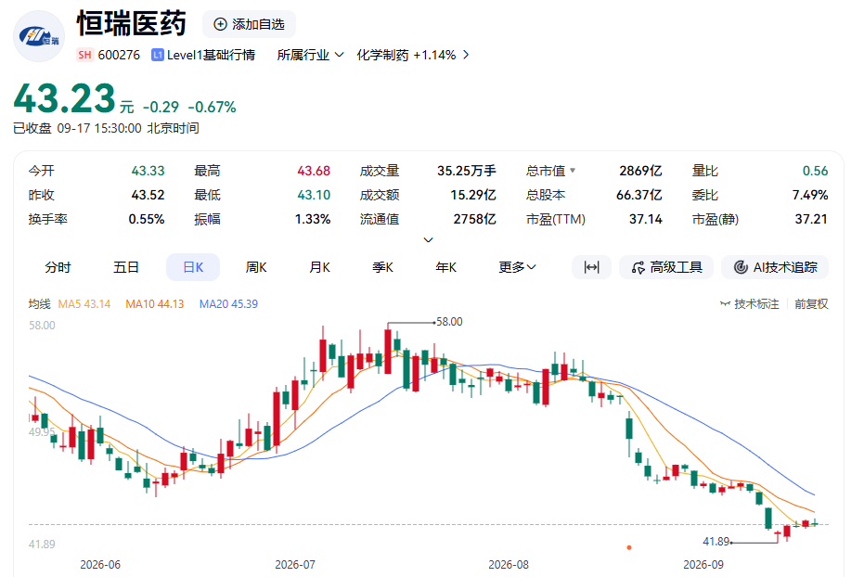
Task: Open the 更多 period dropdown
Action: point(517,267)
